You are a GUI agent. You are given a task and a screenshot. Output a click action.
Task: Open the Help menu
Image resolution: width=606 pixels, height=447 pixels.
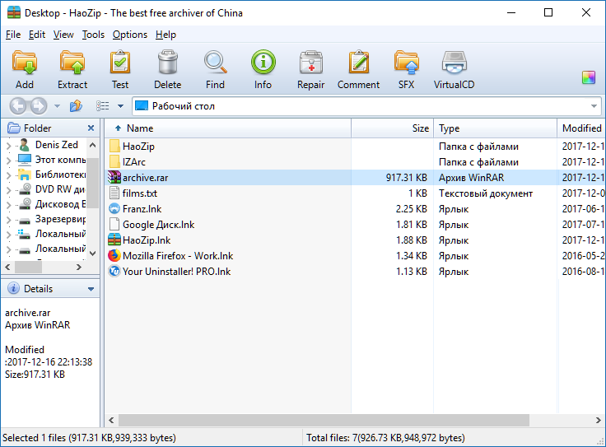tap(165, 35)
